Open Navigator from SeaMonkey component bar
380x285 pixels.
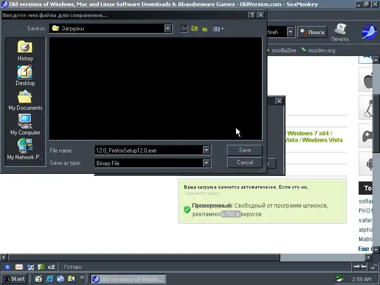[8, 267]
